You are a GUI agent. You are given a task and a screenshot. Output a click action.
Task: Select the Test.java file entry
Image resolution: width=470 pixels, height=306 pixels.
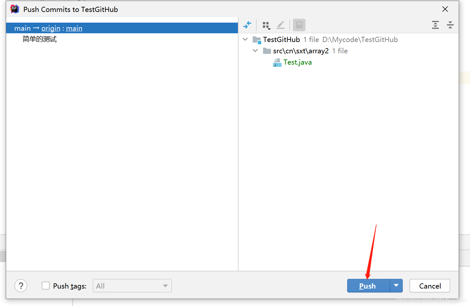[297, 62]
